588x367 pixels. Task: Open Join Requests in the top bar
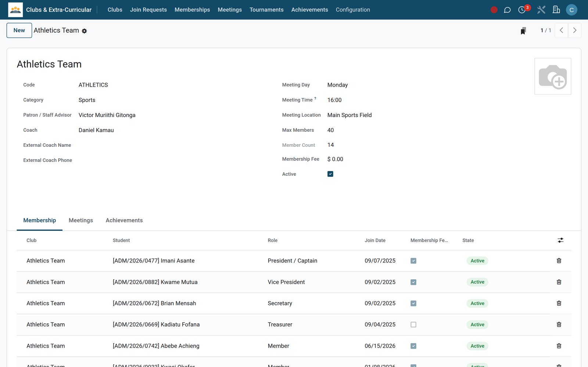point(148,10)
